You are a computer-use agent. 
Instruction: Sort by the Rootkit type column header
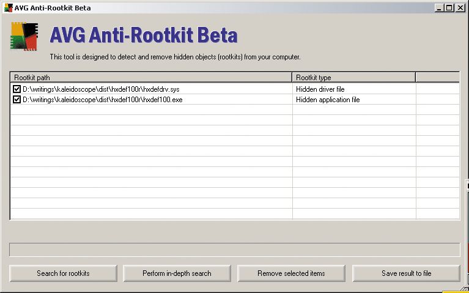click(x=353, y=78)
